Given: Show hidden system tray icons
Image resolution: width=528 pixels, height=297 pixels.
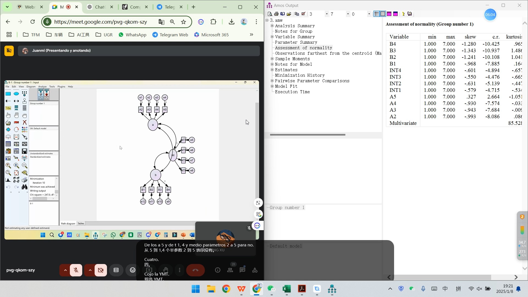Looking at the screenshot, I should (x=390, y=289).
